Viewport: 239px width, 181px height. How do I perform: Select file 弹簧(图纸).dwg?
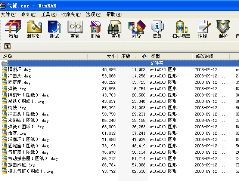26,127
